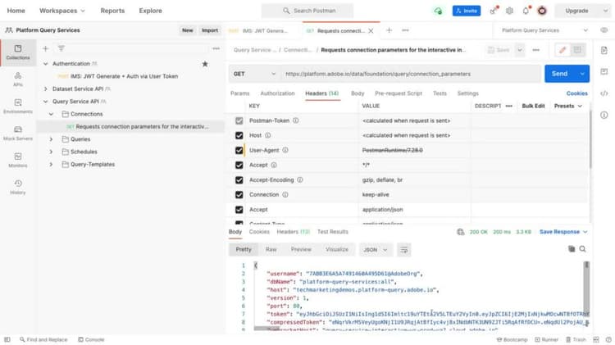Click the Import button

pos(210,30)
